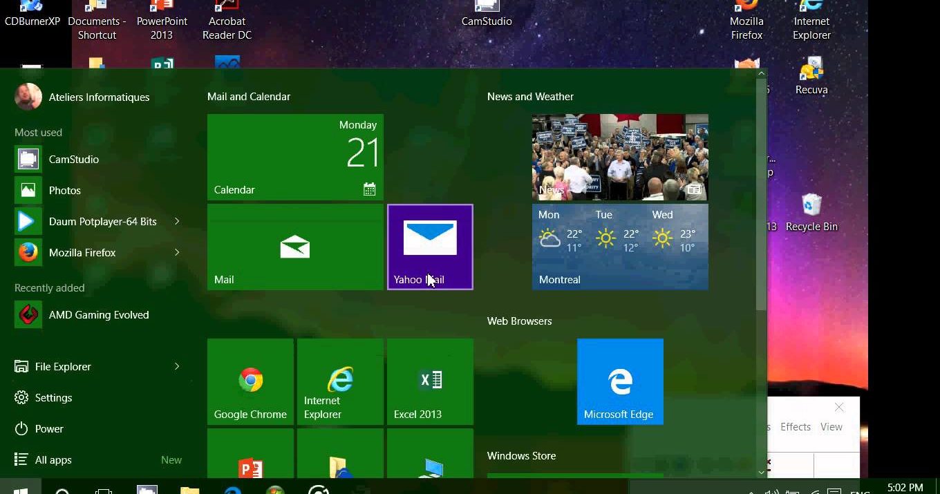Open the Mail tile
Viewport: 940px width, 494px height.
click(295, 247)
